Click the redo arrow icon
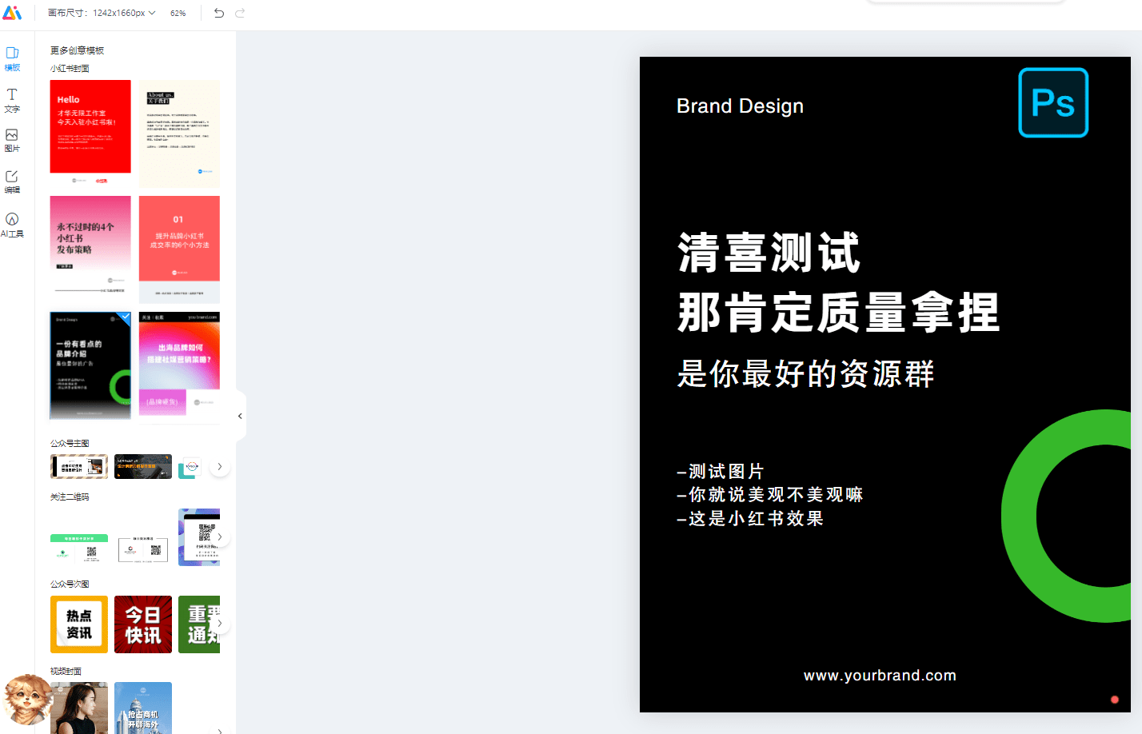Screen dimensions: 1142x734 pos(239,13)
